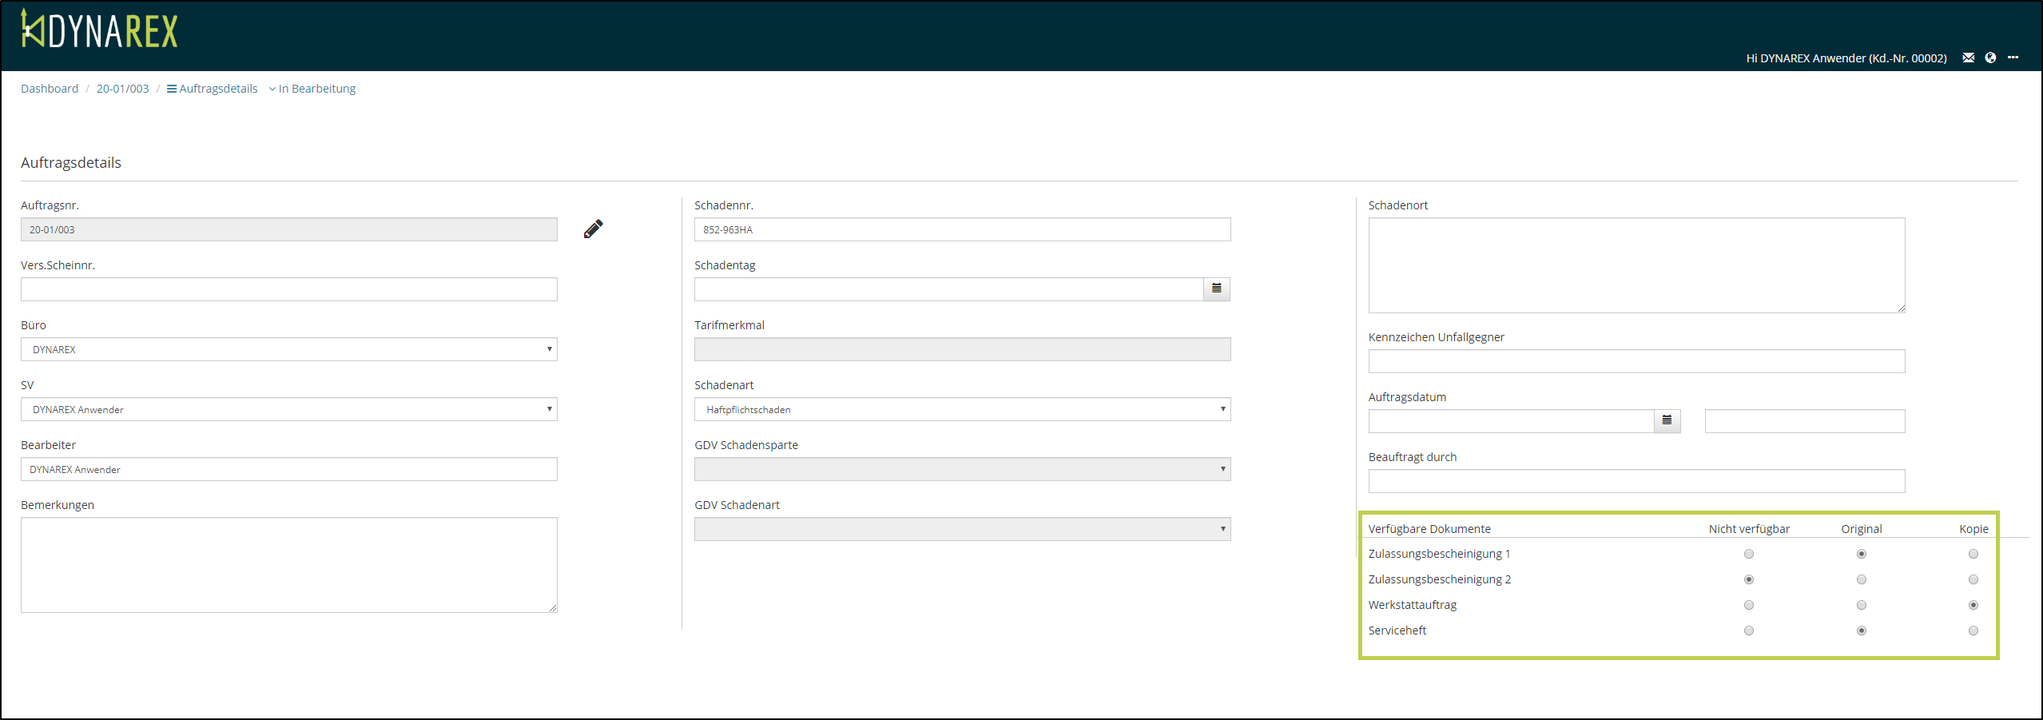Mark Zulassungsbescheinigung 2 as Original
The image size is (2043, 720).
pyautogui.click(x=1861, y=579)
